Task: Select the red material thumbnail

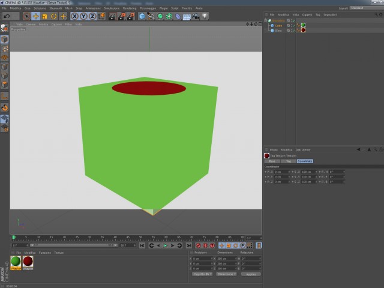Action: point(28,263)
